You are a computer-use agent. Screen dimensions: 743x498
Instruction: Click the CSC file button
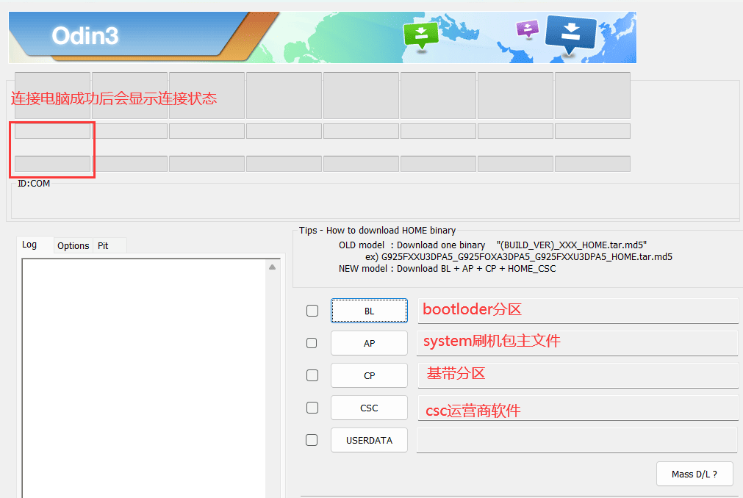(x=369, y=408)
